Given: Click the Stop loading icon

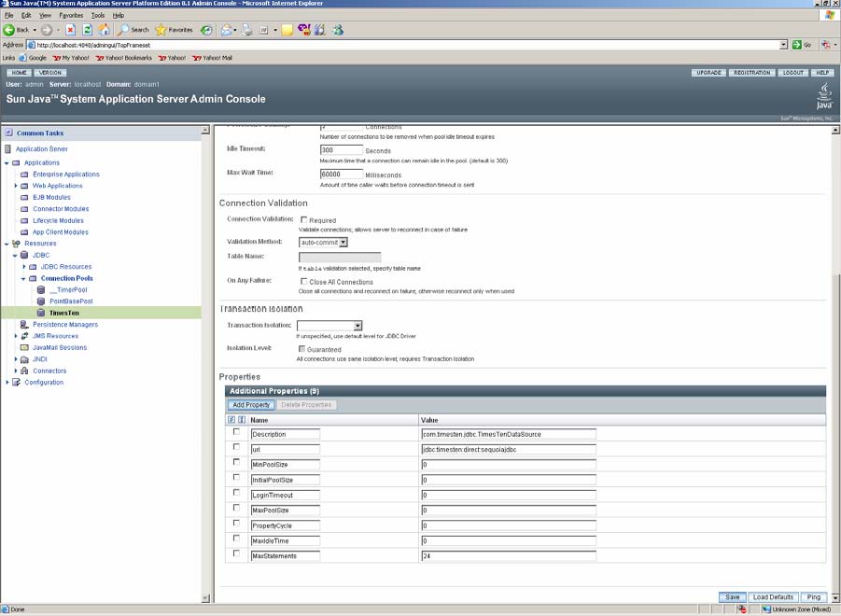Looking at the screenshot, I should tap(71, 30).
